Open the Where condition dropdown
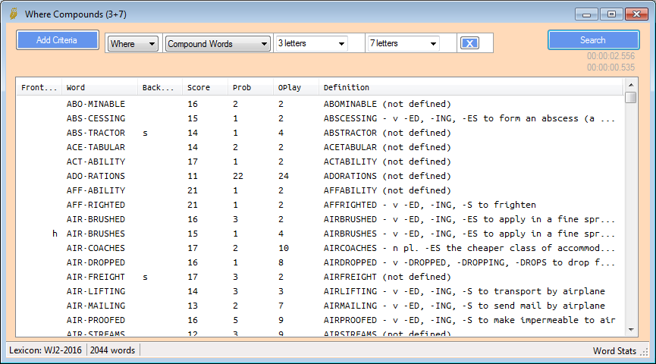The height and width of the screenshot is (364, 656). 133,43
